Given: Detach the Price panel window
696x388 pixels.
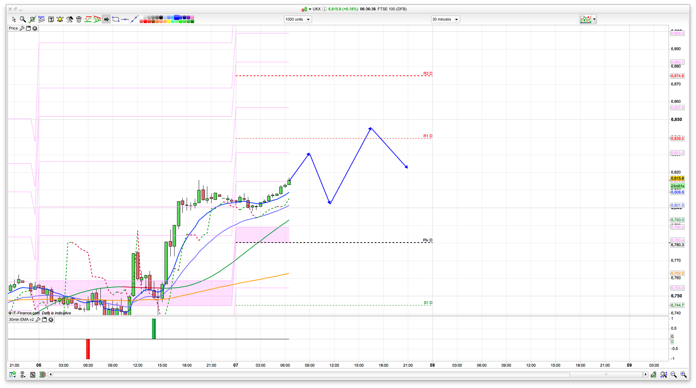Looking at the screenshot, I should coord(28,28).
